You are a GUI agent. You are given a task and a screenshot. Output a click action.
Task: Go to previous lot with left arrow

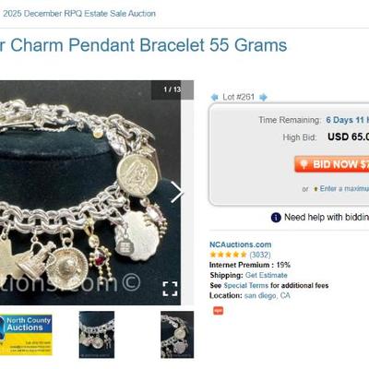point(214,98)
